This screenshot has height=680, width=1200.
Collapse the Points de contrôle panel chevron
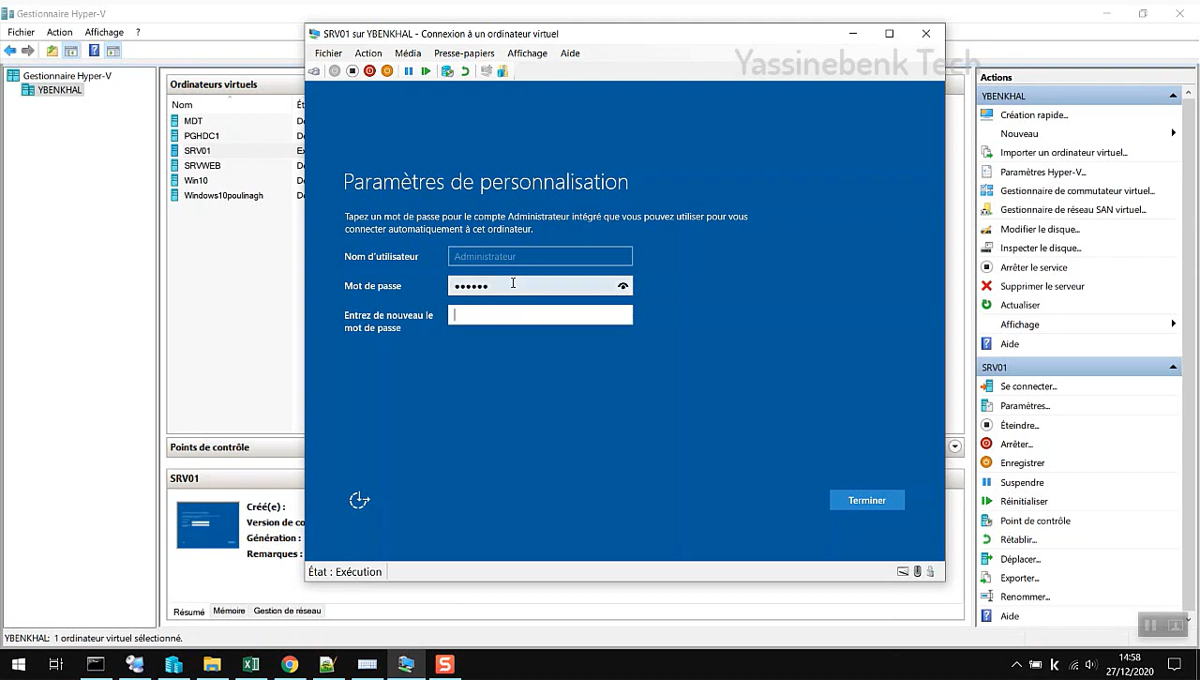pos(954,446)
